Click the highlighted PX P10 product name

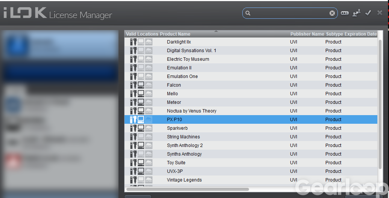click(175, 120)
